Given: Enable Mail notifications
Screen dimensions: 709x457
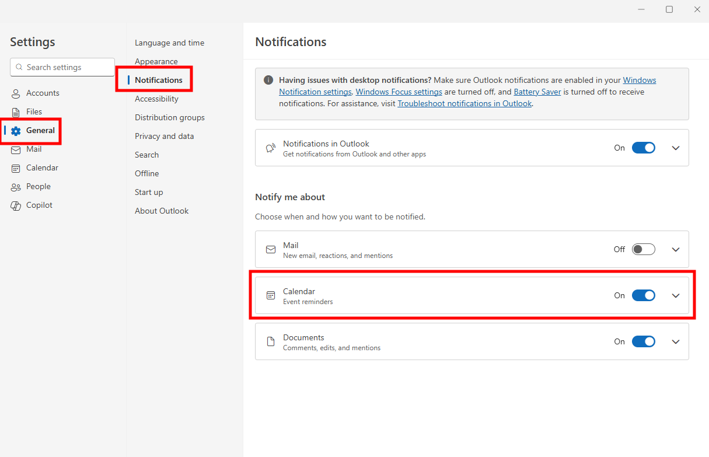Looking at the screenshot, I should (643, 249).
